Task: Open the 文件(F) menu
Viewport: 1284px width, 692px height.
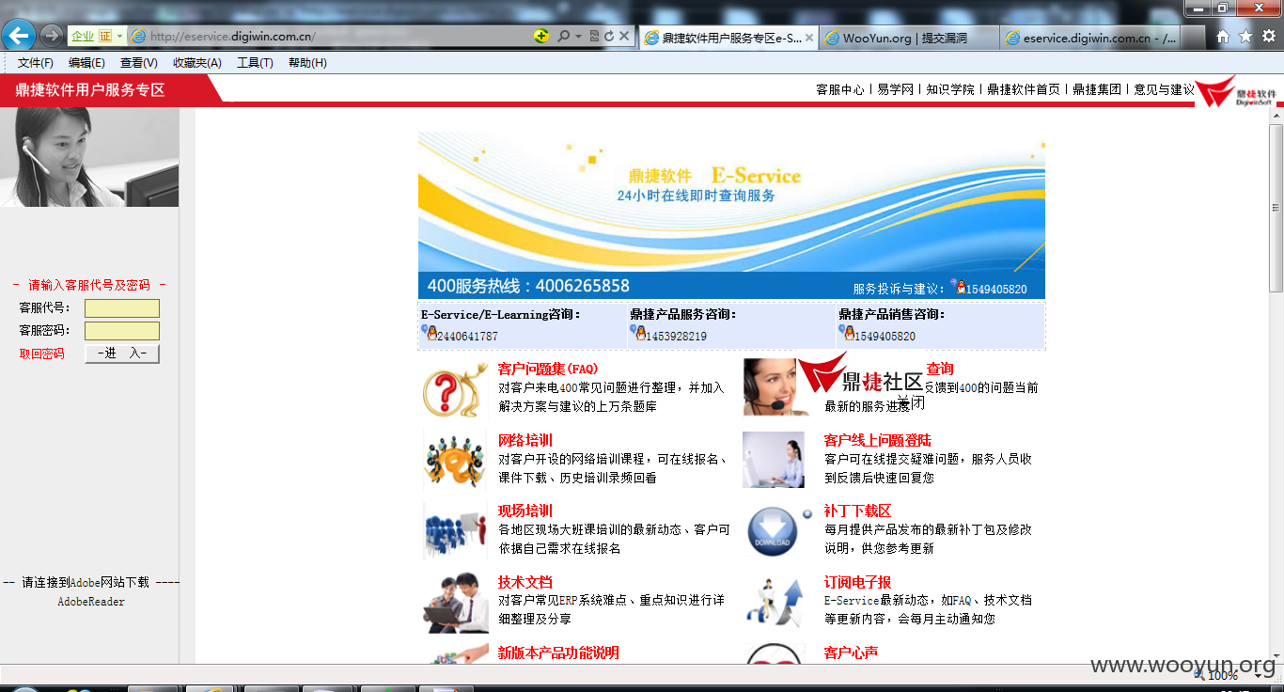Action: pyautogui.click(x=36, y=63)
